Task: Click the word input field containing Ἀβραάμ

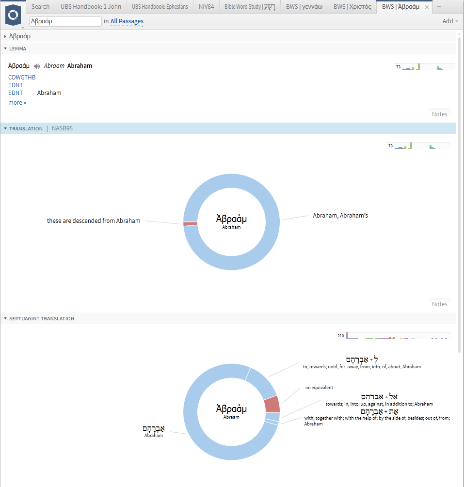Action: 65,21
